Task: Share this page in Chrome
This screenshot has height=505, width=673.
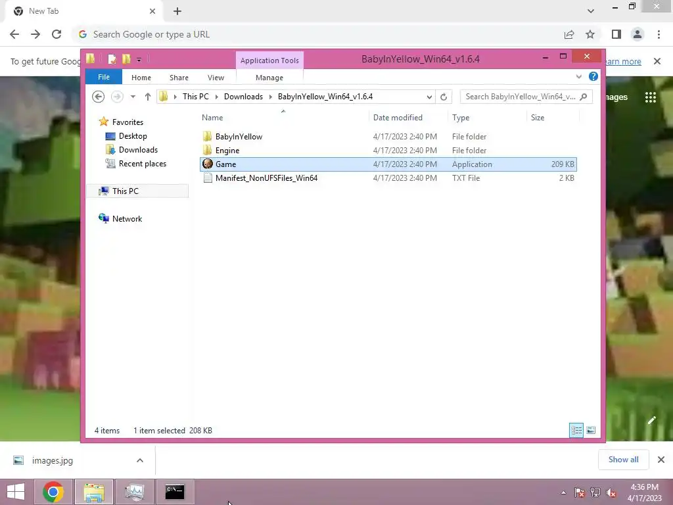Action: pos(569,34)
